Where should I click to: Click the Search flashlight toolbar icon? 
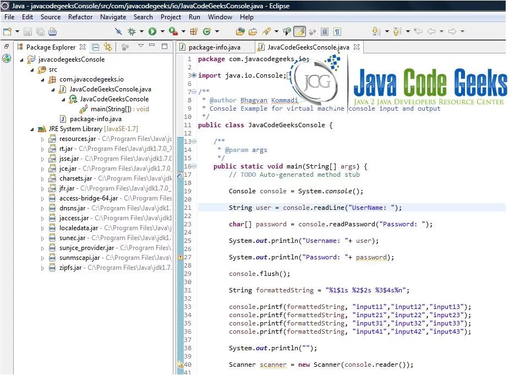tap(266, 31)
